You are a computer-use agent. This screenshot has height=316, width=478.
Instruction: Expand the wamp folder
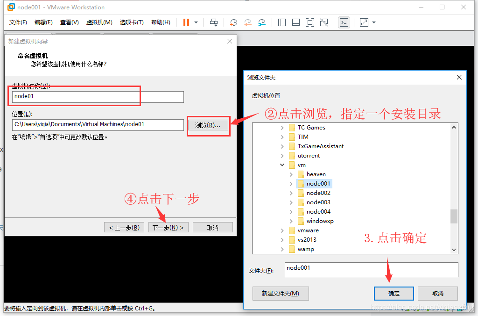pyautogui.click(x=282, y=249)
